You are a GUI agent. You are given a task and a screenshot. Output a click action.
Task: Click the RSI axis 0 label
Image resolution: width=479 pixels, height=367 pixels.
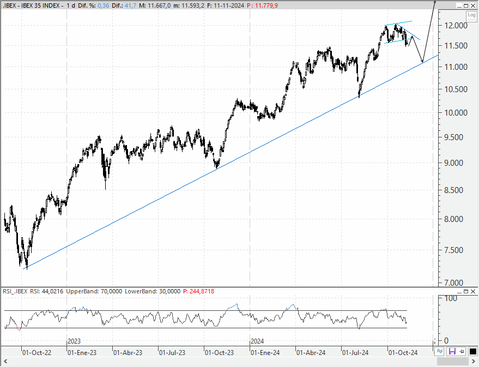point(447,341)
